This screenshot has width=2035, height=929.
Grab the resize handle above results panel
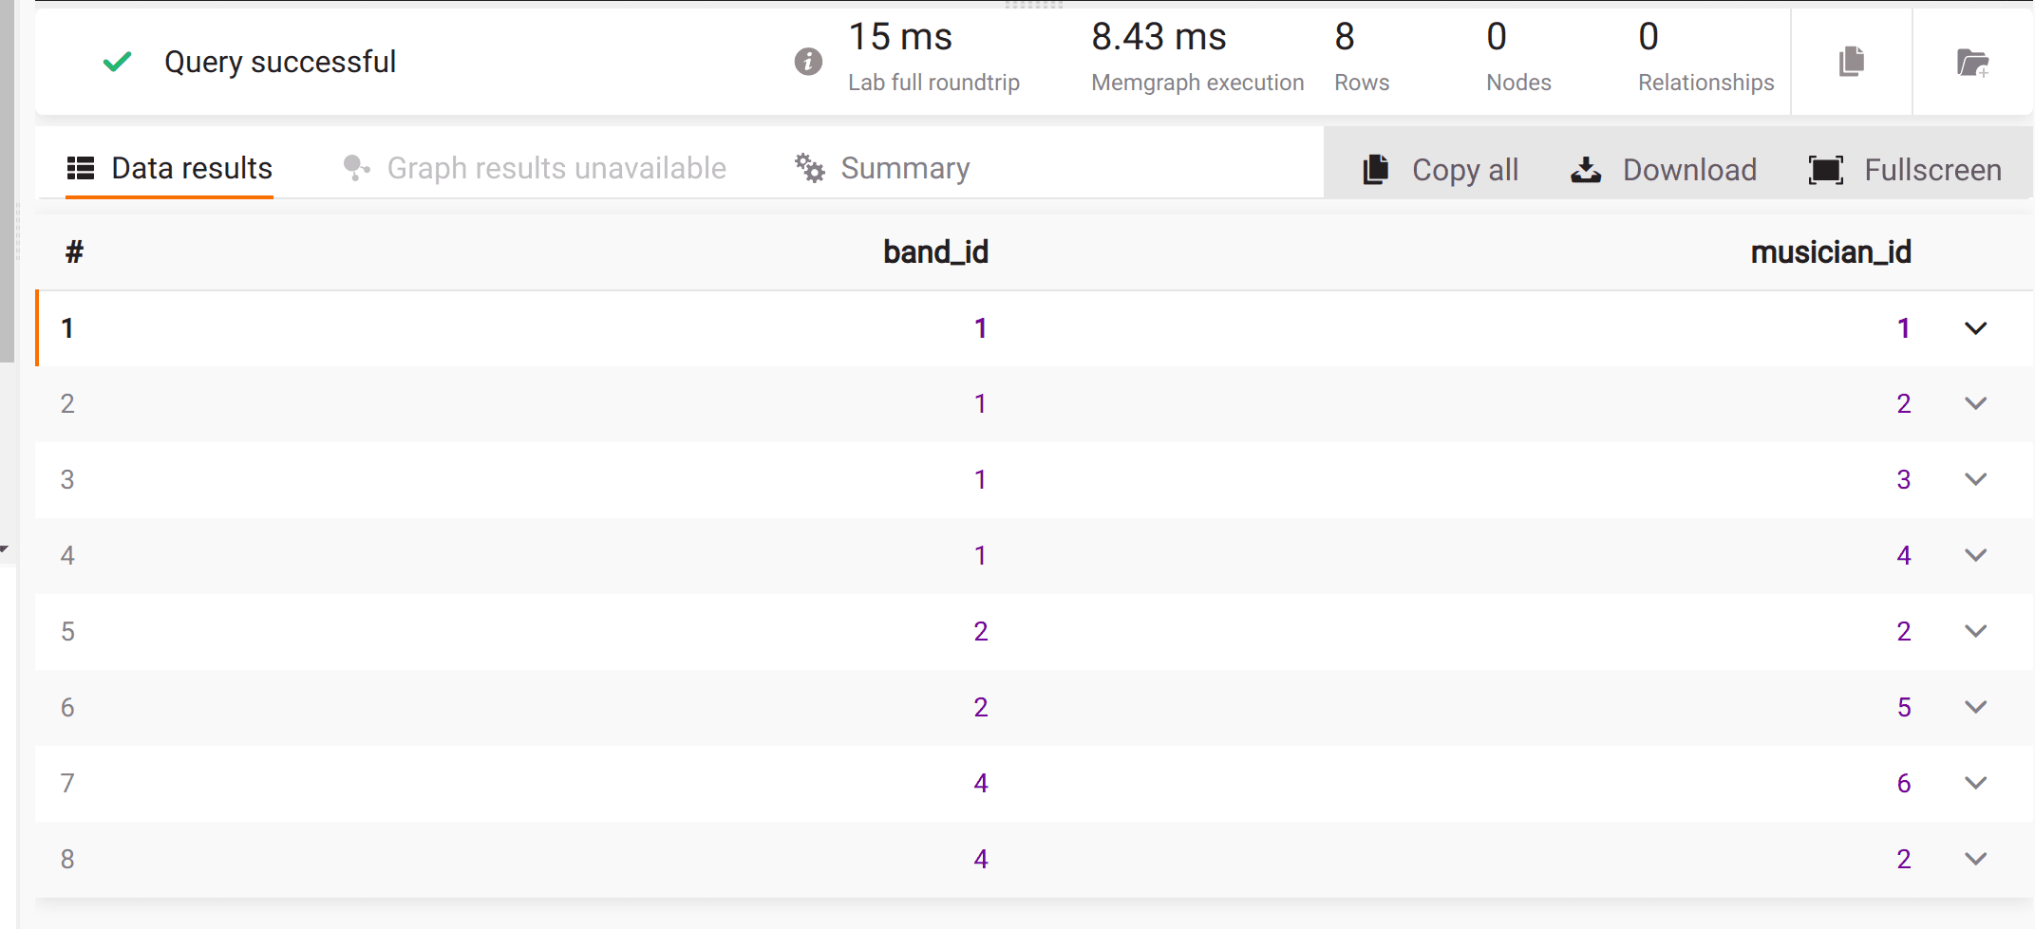pos(1033,5)
